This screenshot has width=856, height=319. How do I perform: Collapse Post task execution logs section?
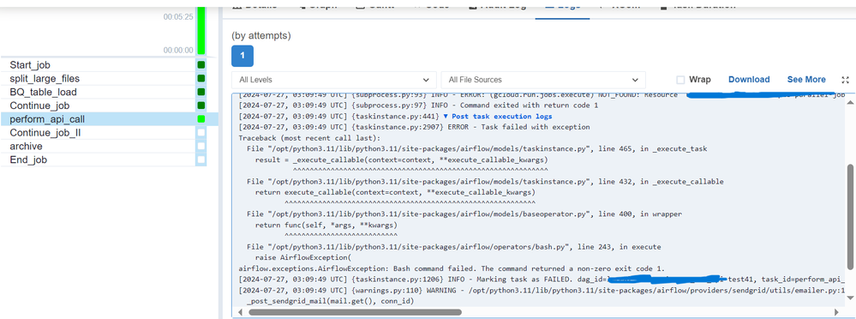click(497, 117)
